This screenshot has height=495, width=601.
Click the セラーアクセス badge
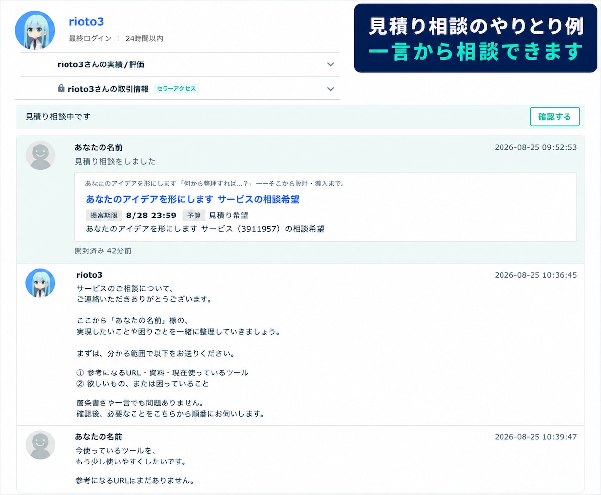tap(176, 89)
